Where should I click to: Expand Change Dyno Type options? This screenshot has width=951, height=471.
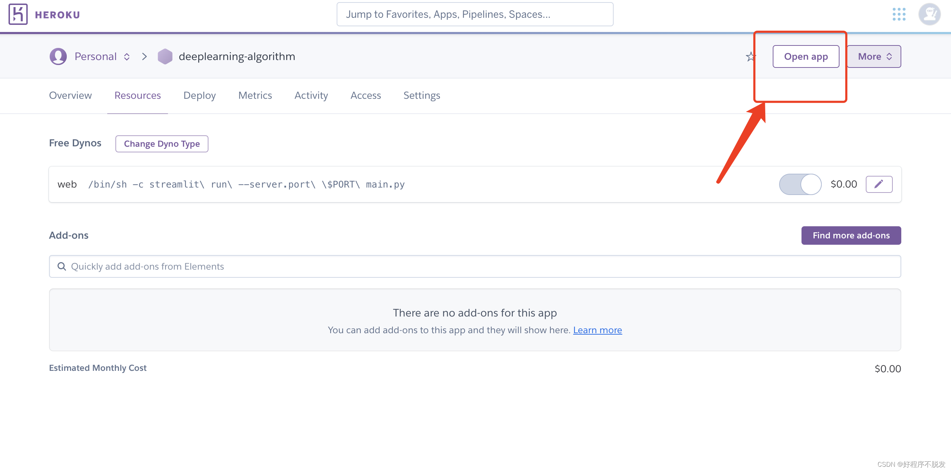pos(161,144)
